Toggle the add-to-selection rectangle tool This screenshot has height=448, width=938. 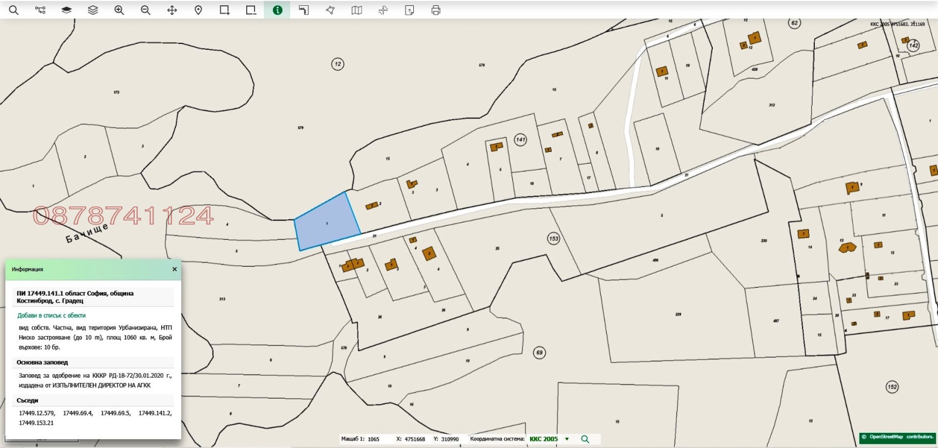225,10
